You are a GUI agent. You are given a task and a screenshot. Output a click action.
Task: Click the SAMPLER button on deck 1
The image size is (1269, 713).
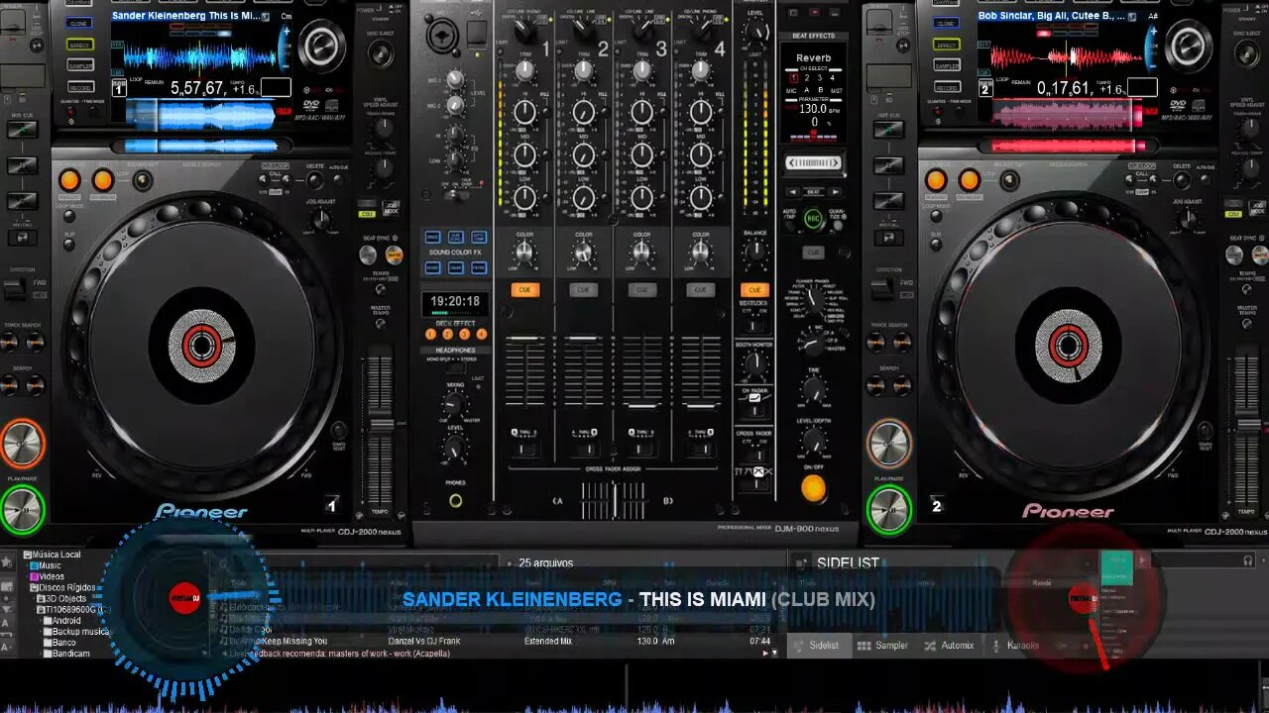pyautogui.click(x=79, y=65)
